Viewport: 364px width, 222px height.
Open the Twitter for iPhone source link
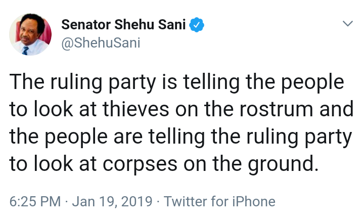coord(219,202)
